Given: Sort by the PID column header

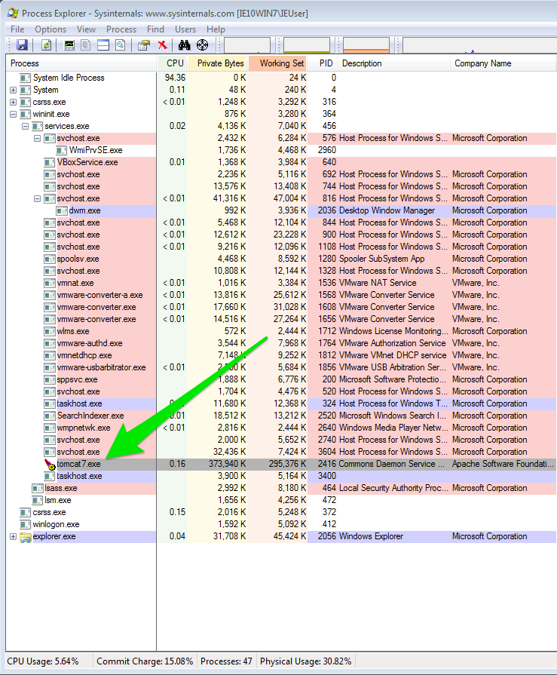Looking at the screenshot, I should (323, 63).
